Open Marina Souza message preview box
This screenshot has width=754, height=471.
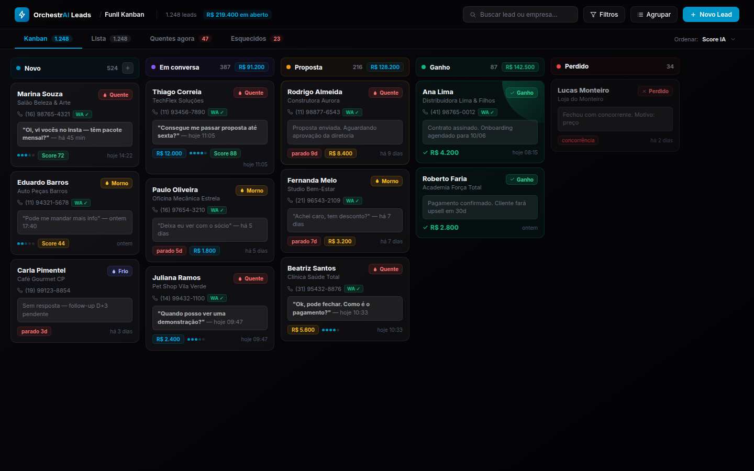click(x=75, y=134)
